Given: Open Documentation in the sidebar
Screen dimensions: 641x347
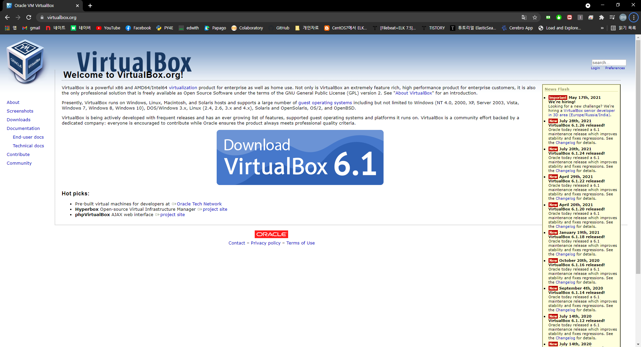Looking at the screenshot, I should tap(23, 128).
